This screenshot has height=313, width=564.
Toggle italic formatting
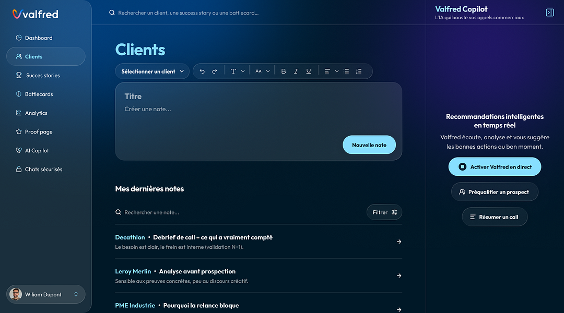296,71
